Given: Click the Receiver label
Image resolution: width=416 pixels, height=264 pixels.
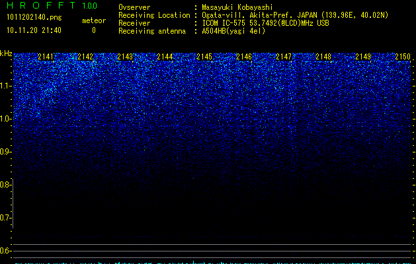Looking at the screenshot, I should click(134, 23).
